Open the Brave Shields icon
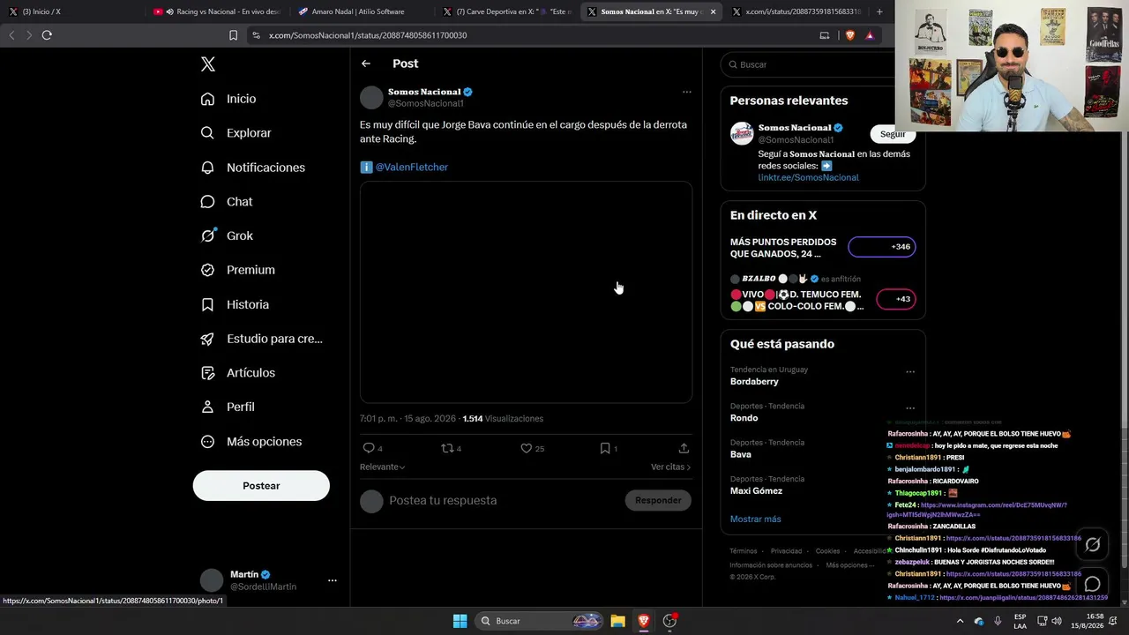Screen dimensions: 1129x635 tap(850, 35)
